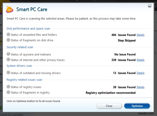The image size is (157, 116).
Task: Click the unwanted files and folders status icon
Action: coord(8,35)
